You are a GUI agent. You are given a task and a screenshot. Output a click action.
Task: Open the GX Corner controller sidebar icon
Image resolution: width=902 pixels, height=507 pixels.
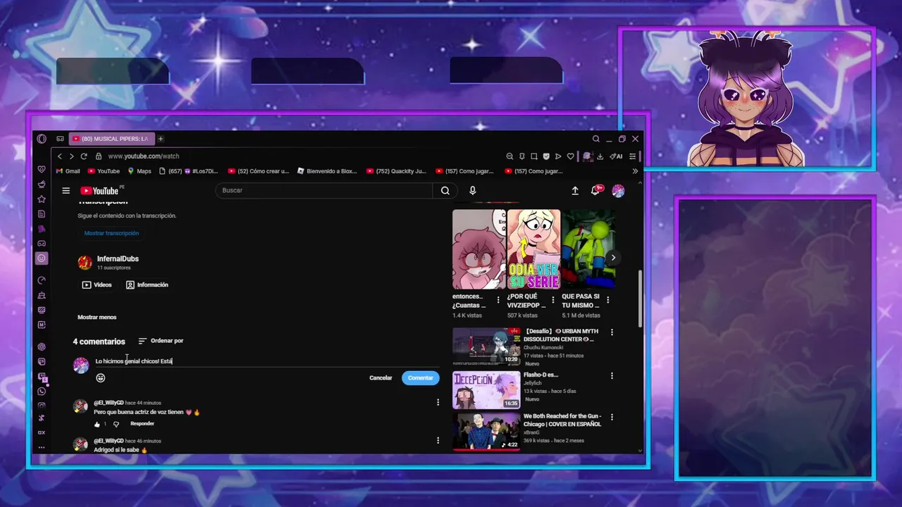click(x=42, y=244)
